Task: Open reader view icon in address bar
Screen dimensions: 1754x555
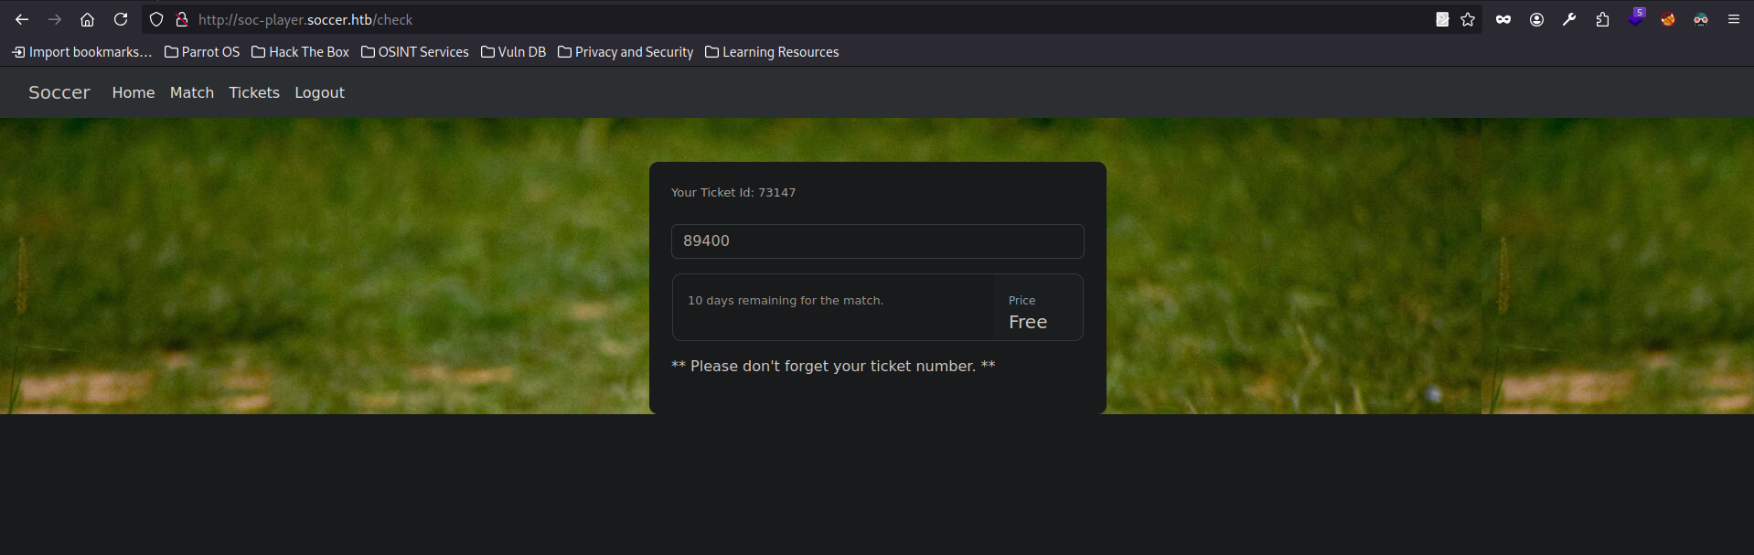Action: [1442, 19]
